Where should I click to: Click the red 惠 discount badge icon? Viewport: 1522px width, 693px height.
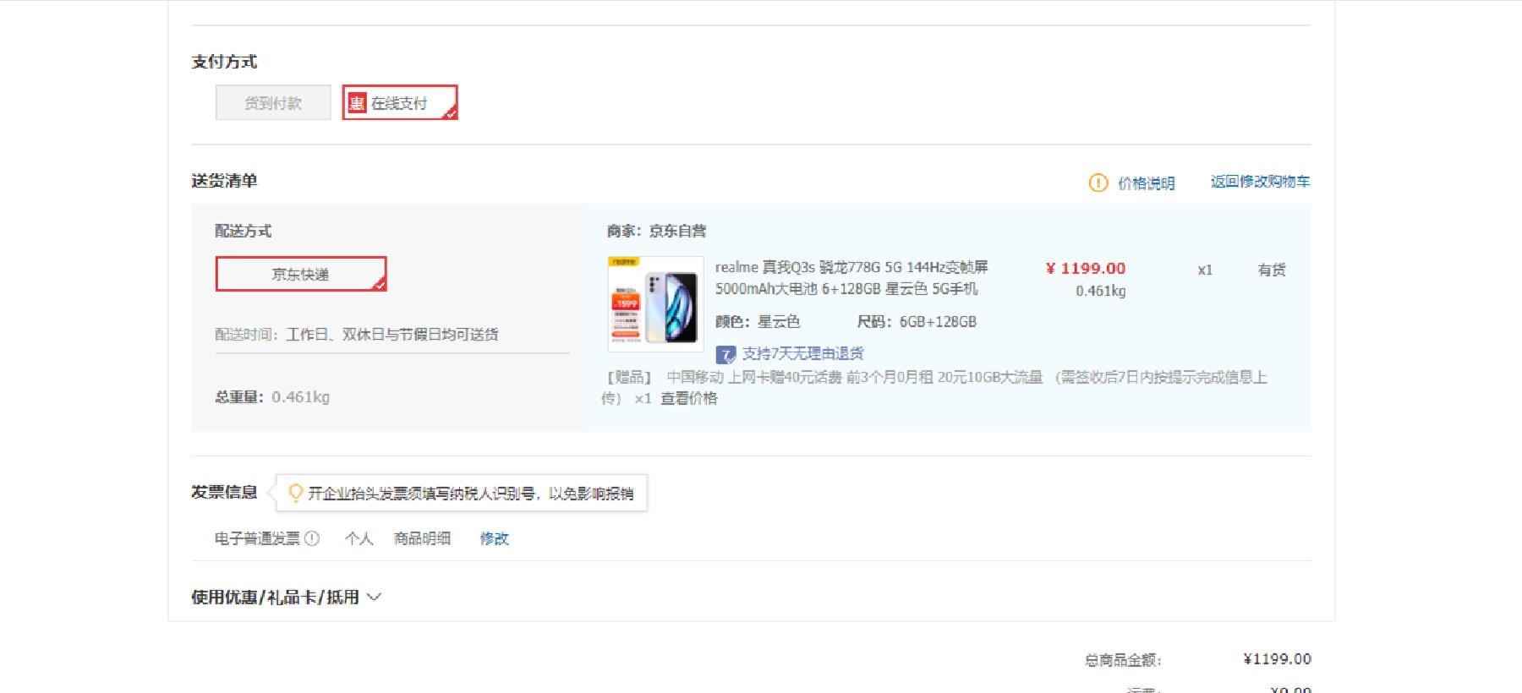click(x=358, y=103)
